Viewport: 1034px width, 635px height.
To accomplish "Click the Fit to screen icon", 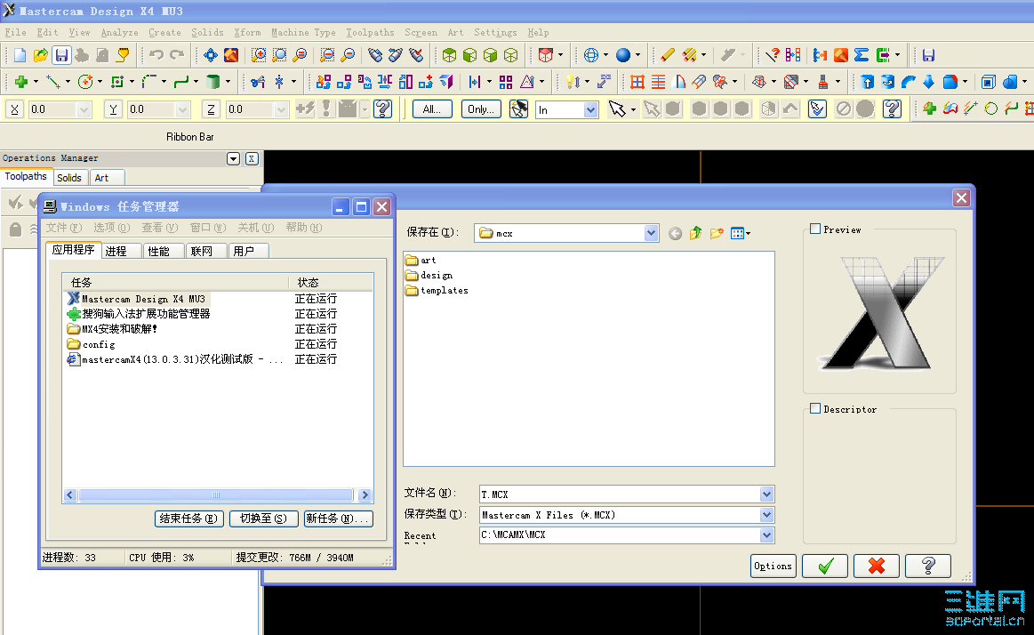I will [x=211, y=55].
